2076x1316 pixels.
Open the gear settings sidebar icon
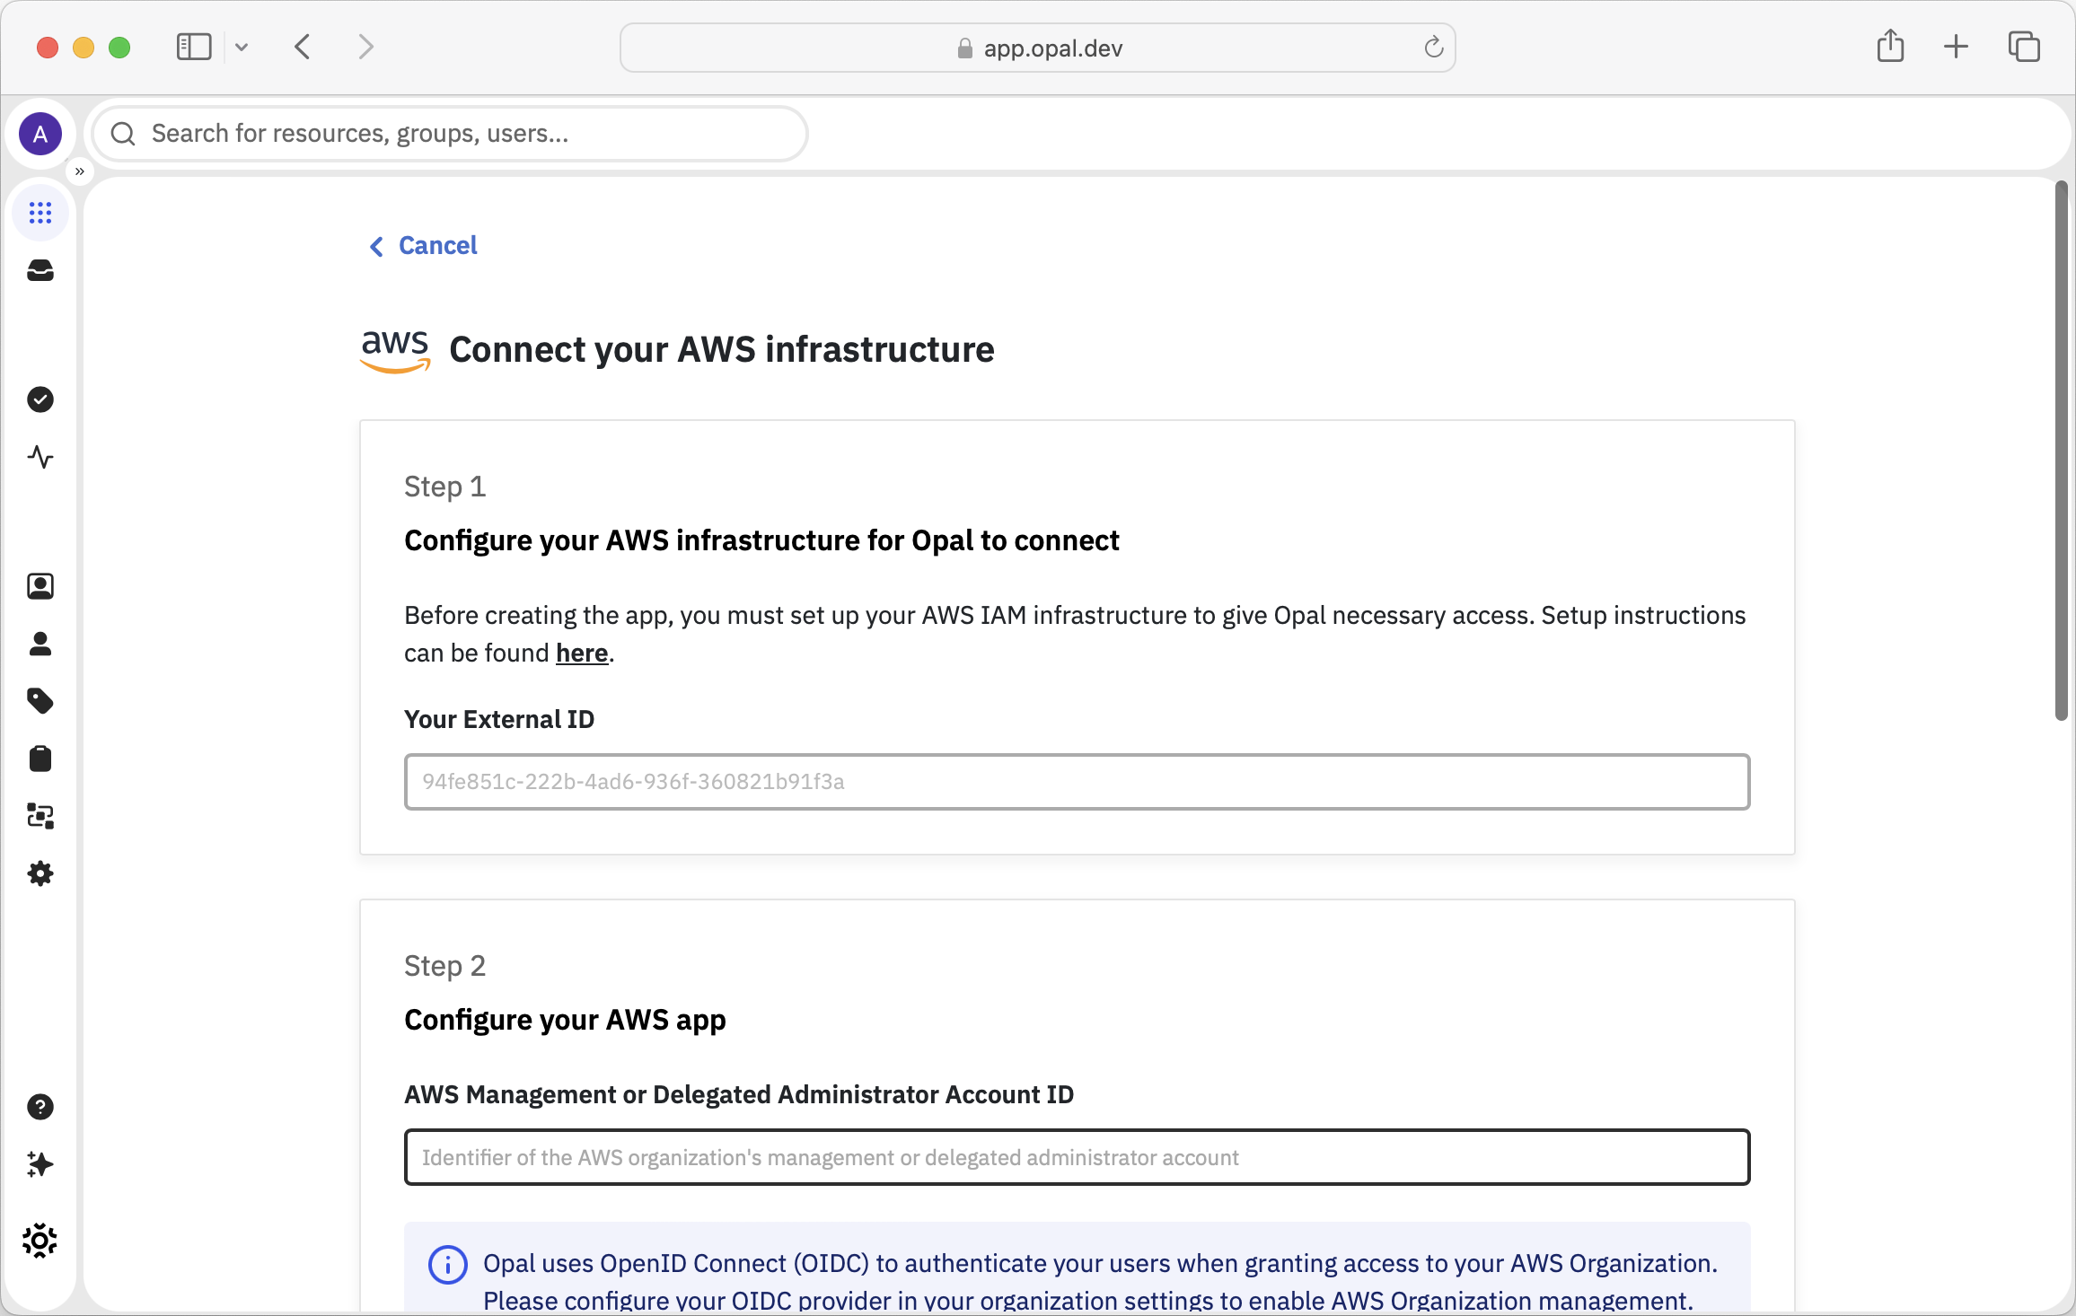click(x=40, y=873)
